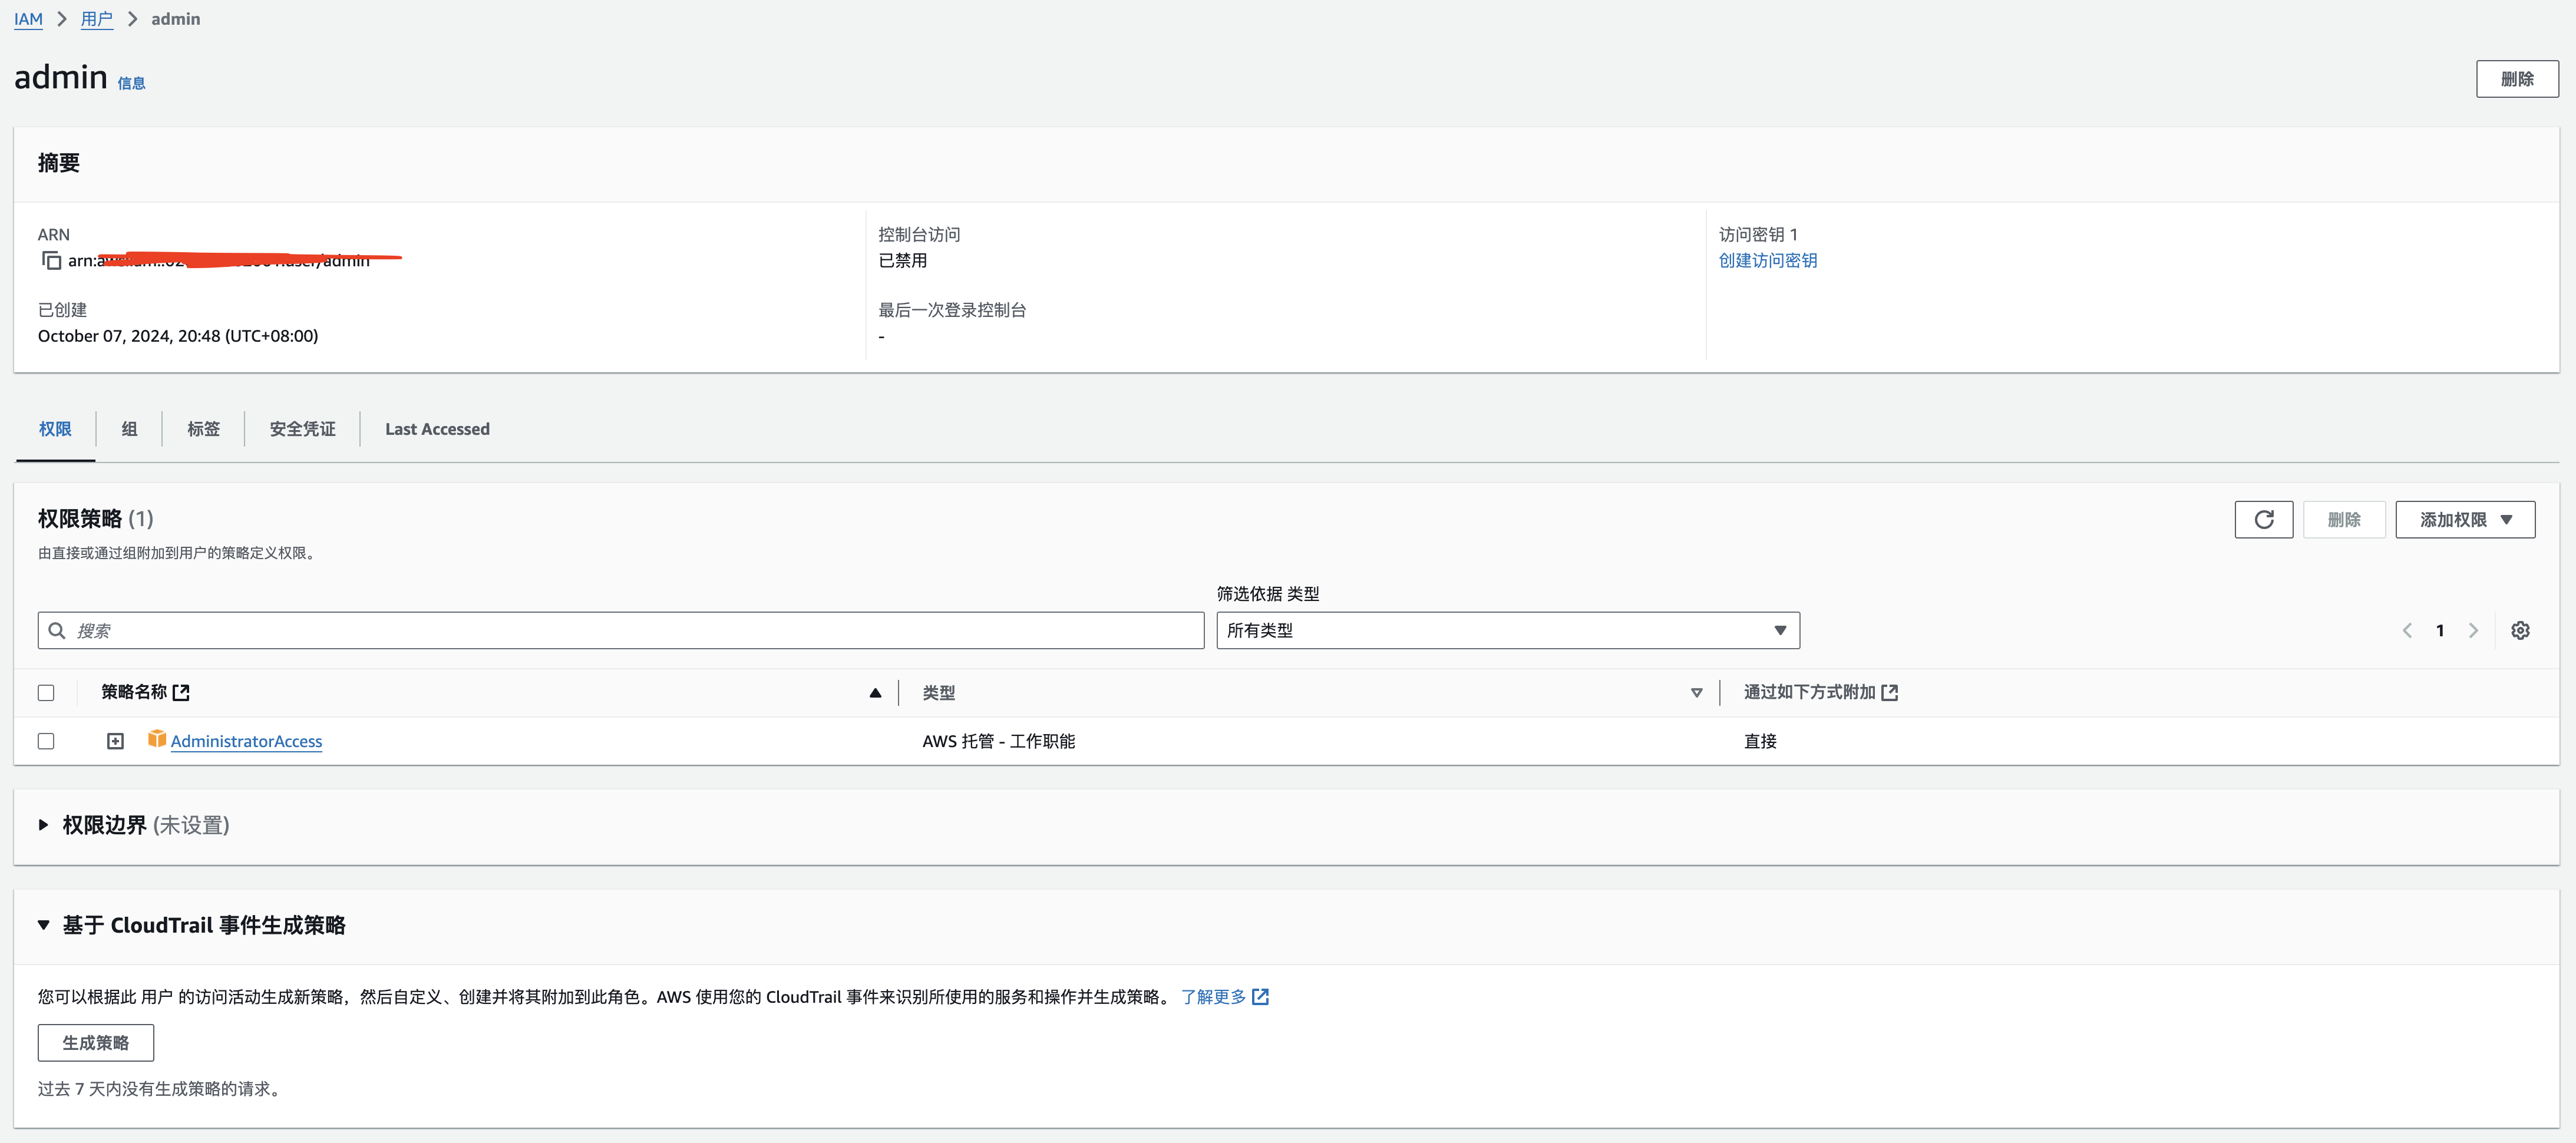Switch to the 权限 tab
2576x1143 pixels.
55,429
